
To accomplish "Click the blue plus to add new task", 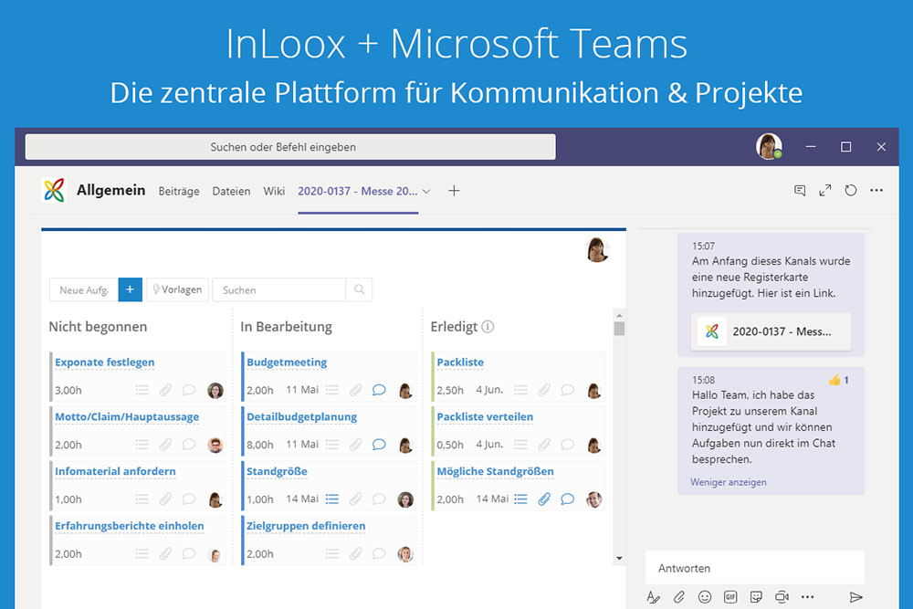I will [130, 289].
